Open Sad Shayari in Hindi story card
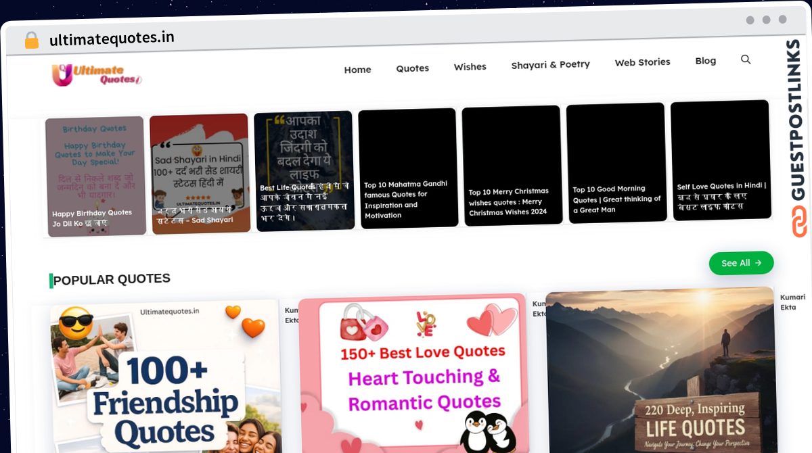The width and height of the screenshot is (812, 453). 200,173
